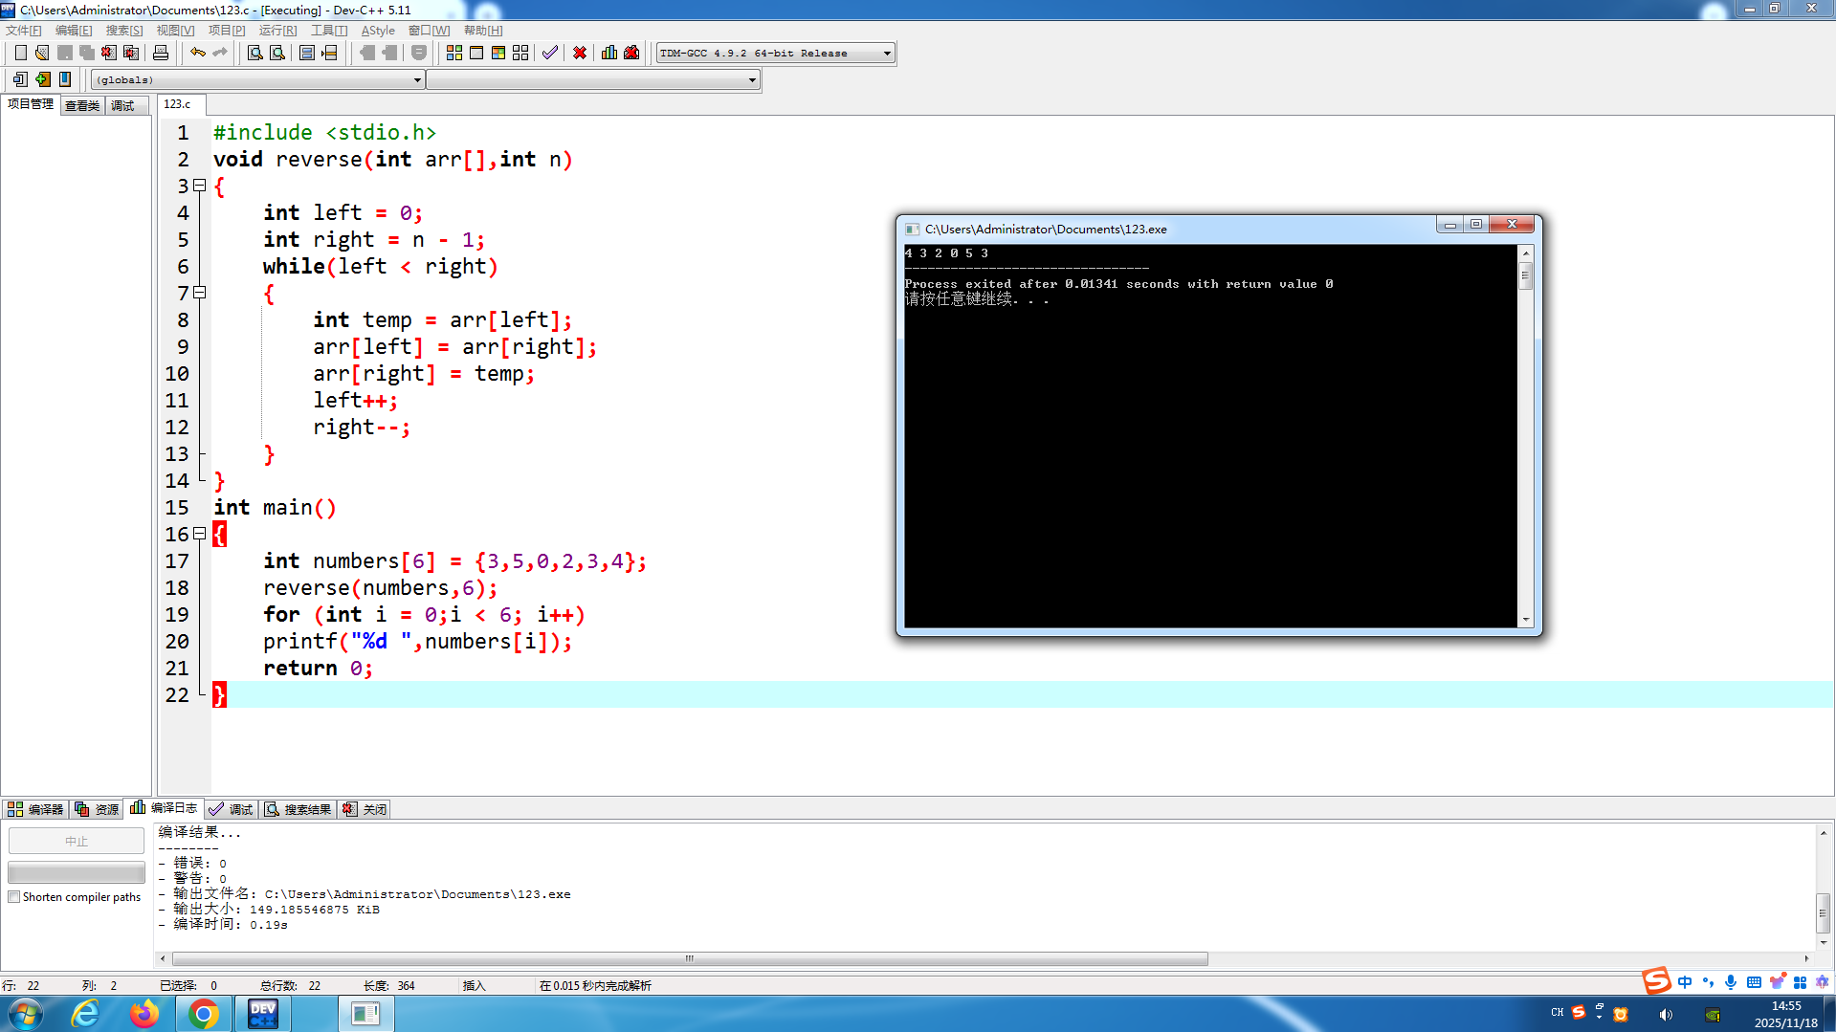
Task: Click the taskbar clock showing 14:55
Action: (1785, 1014)
